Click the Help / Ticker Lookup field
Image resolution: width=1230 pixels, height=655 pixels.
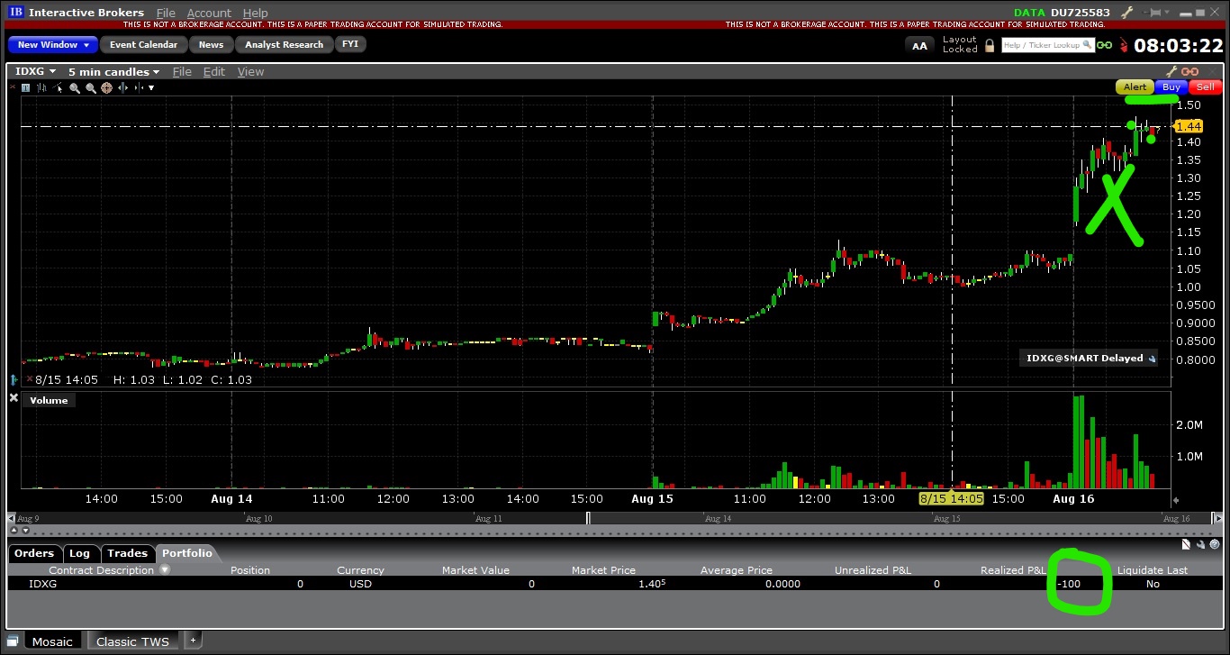1045,45
